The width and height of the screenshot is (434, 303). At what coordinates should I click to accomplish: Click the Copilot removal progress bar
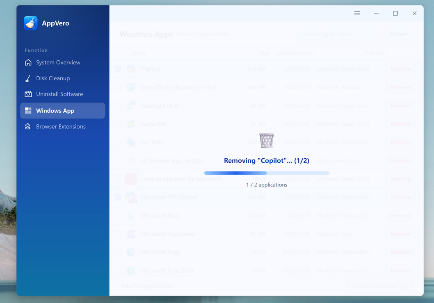point(267,173)
